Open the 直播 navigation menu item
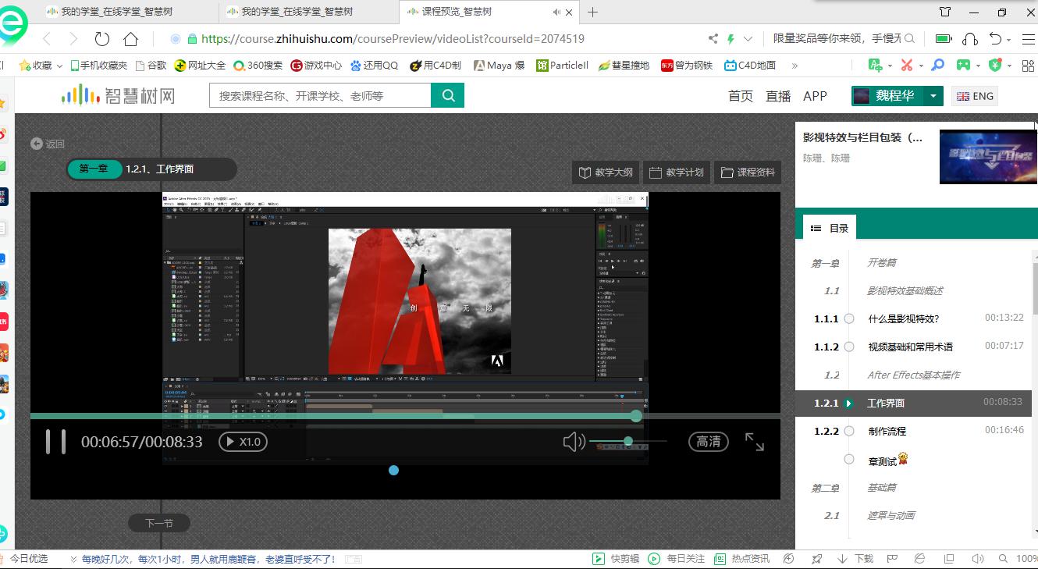The height and width of the screenshot is (569, 1038). tap(778, 96)
